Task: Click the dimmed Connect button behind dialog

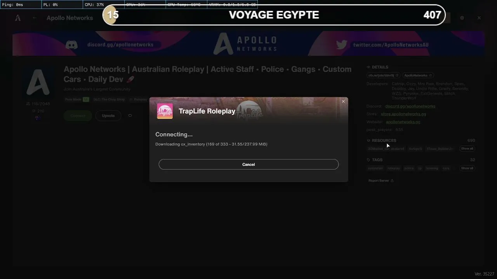Action: coord(78,115)
